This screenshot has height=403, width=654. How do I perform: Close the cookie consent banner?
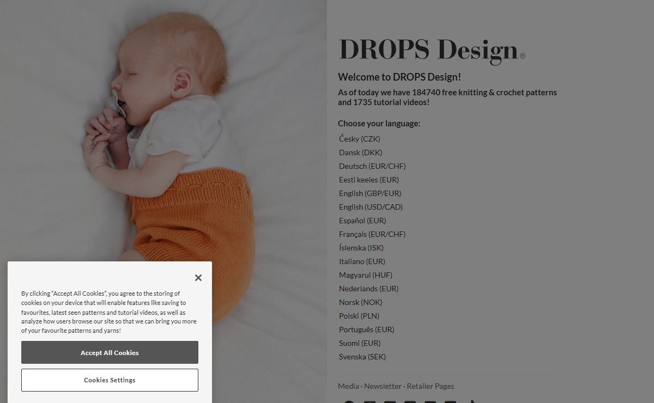(198, 278)
